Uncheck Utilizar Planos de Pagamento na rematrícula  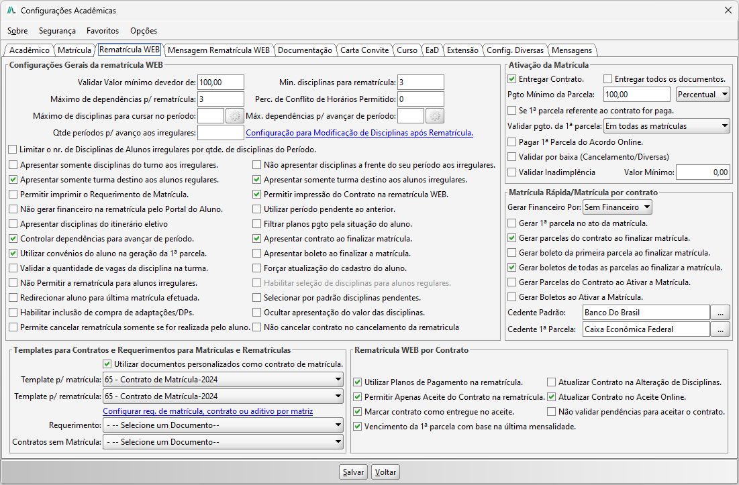(x=358, y=382)
